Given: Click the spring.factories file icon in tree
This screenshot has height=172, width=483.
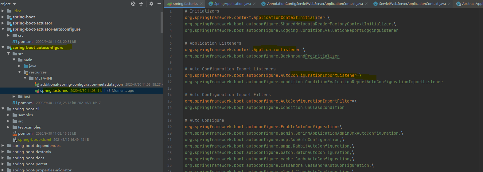Looking at the screenshot, I should (x=37, y=91).
